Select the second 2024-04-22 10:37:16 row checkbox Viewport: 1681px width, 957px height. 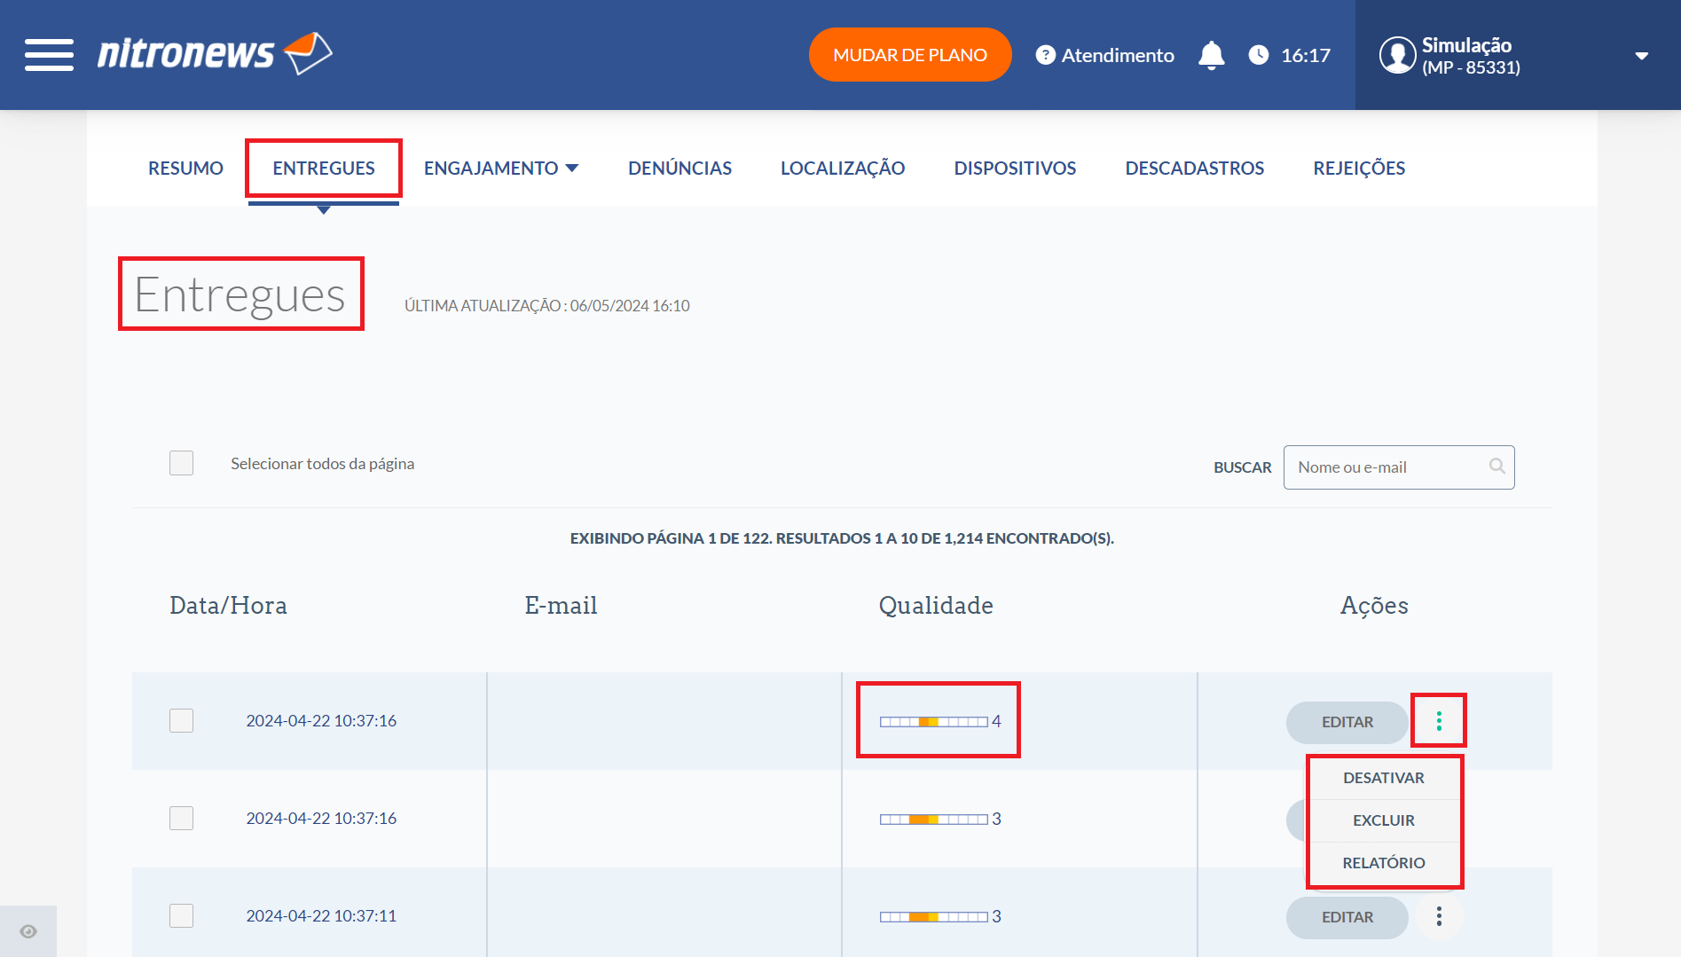tap(181, 818)
